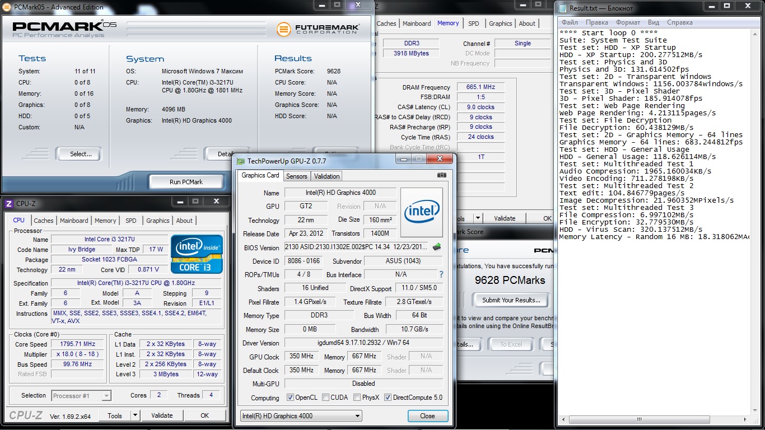Open the About tab in front CPU-Z
Viewport: 765px width, 430px height.
pyautogui.click(x=184, y=221)
